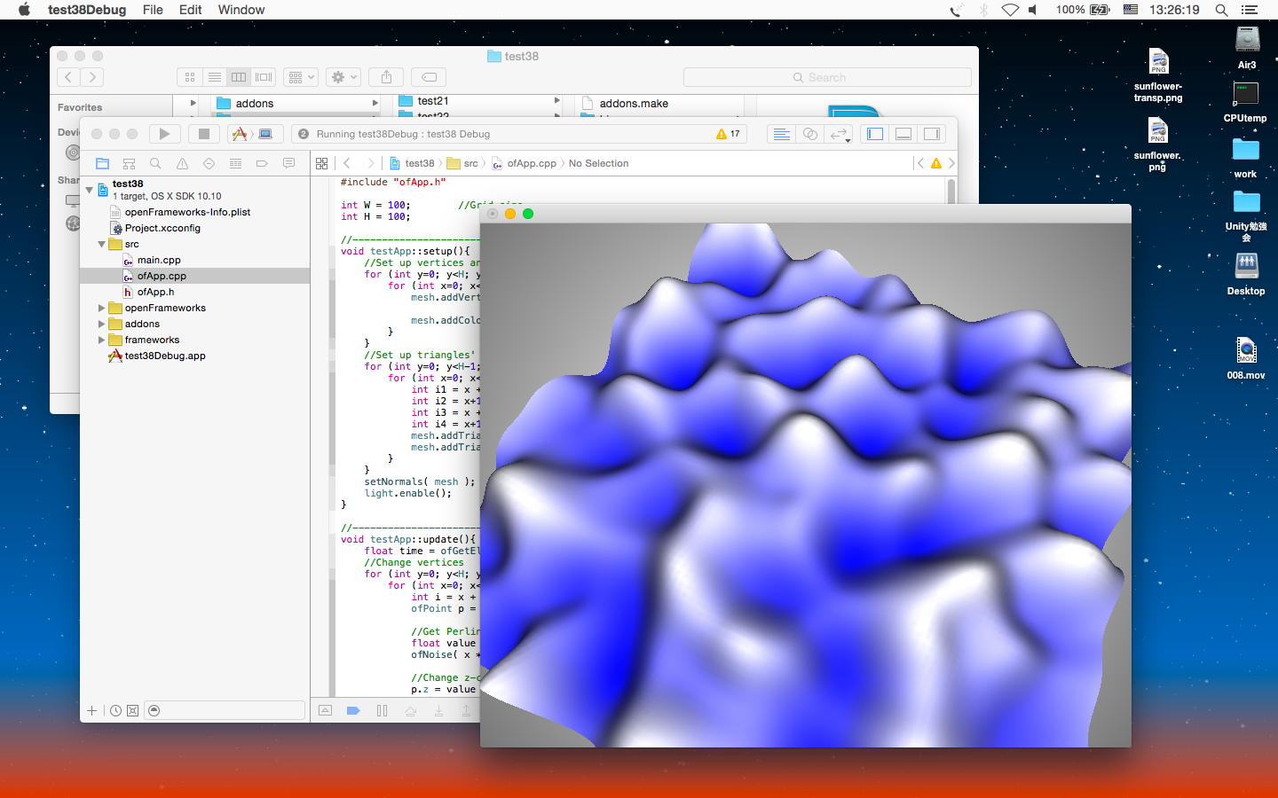Screen dimensions: 1278x798
Task: Open the Debug navigator icon
Action: [x=235, y=163]
